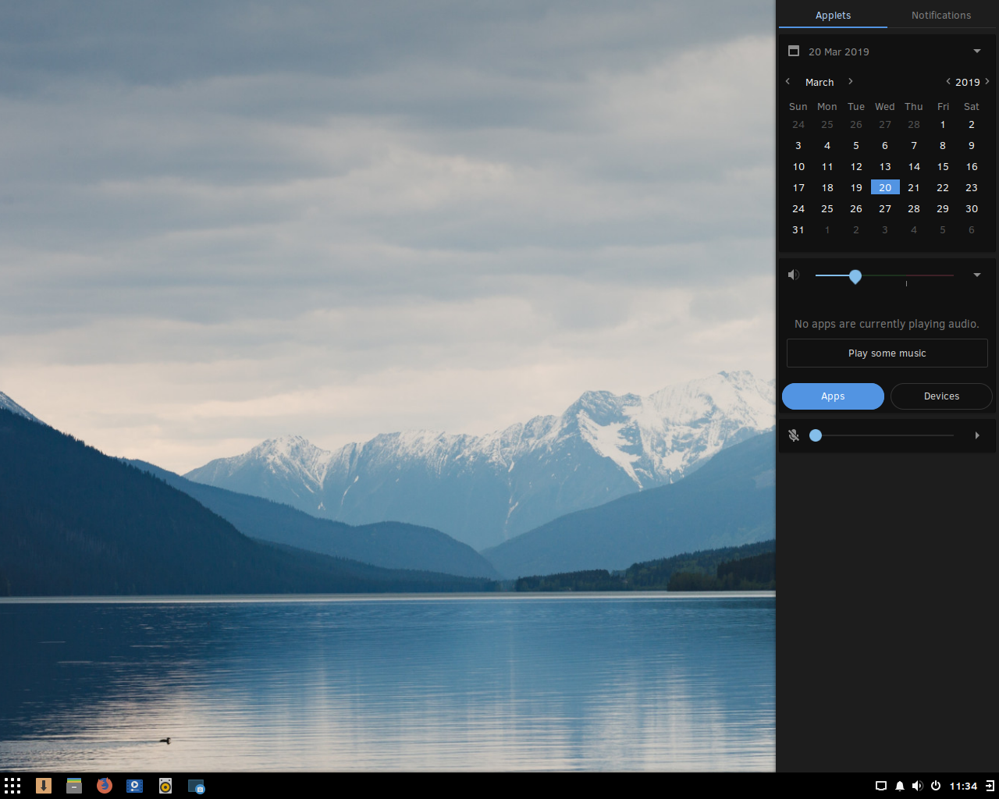Click the 11:34 clock in the panel
The width and height of the screenshot is (999, 799).
click(963, 786)
